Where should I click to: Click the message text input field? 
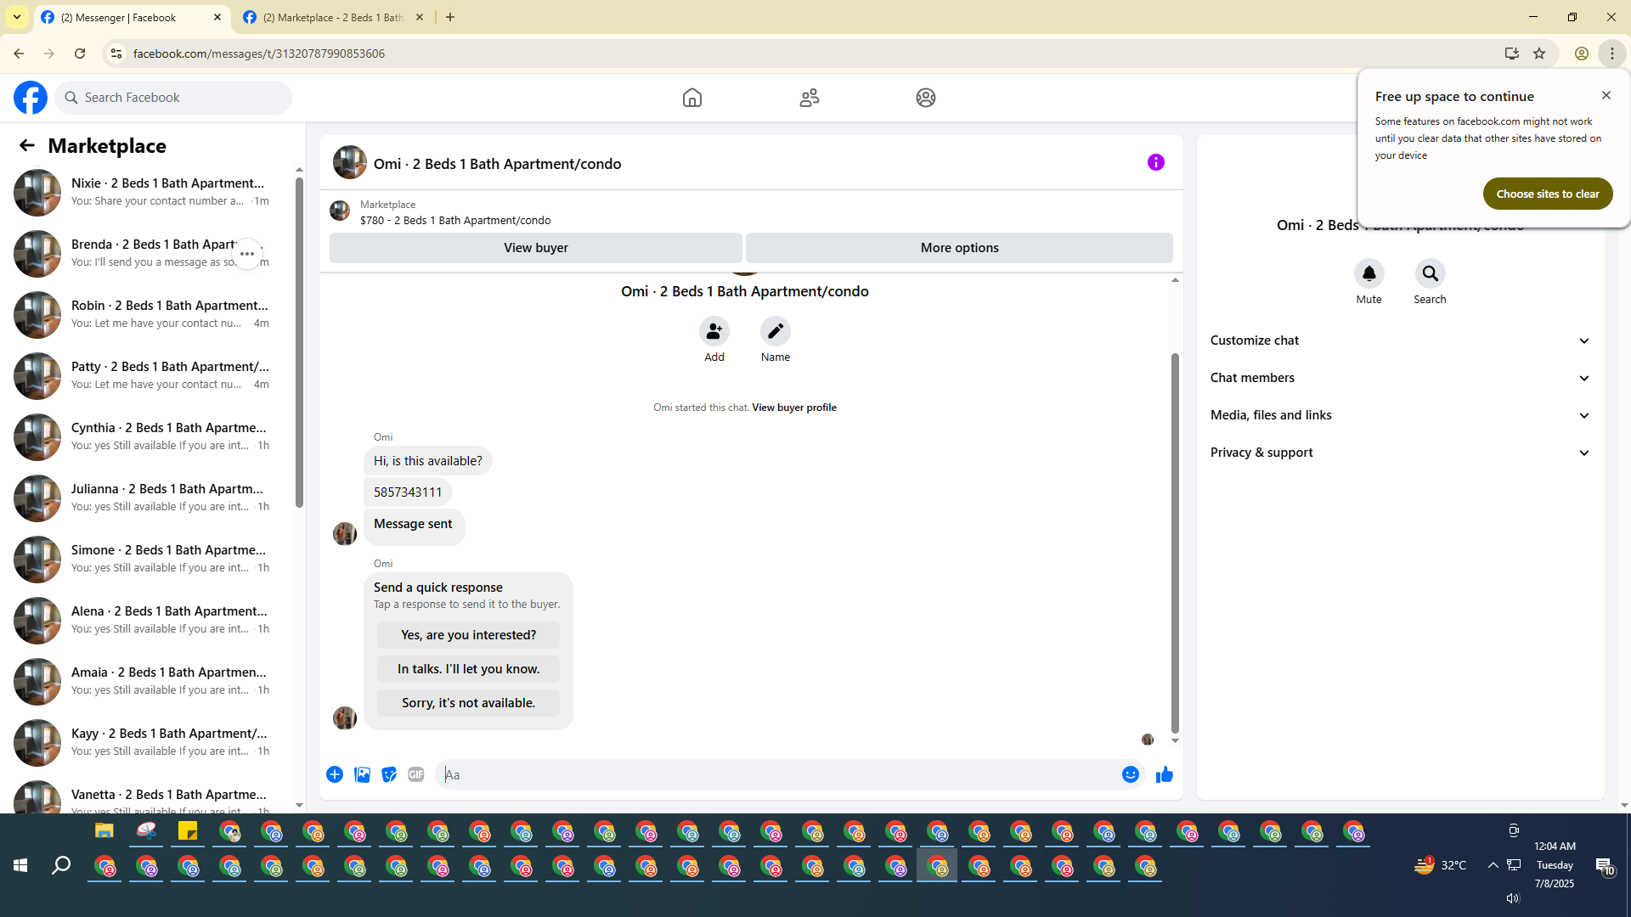coord(777,774)
